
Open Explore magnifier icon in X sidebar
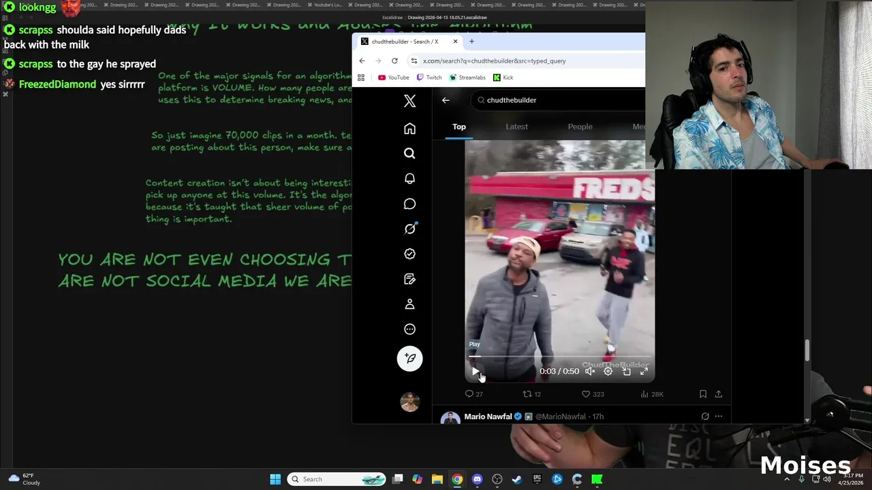tap(409, 154)
